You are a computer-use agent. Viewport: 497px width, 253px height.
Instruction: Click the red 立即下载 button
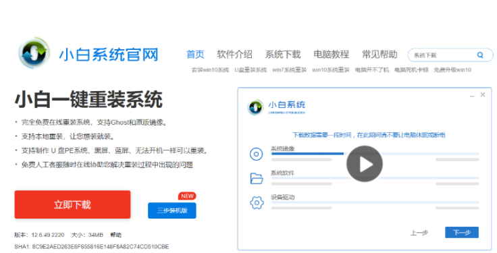(x=72, y=204)
